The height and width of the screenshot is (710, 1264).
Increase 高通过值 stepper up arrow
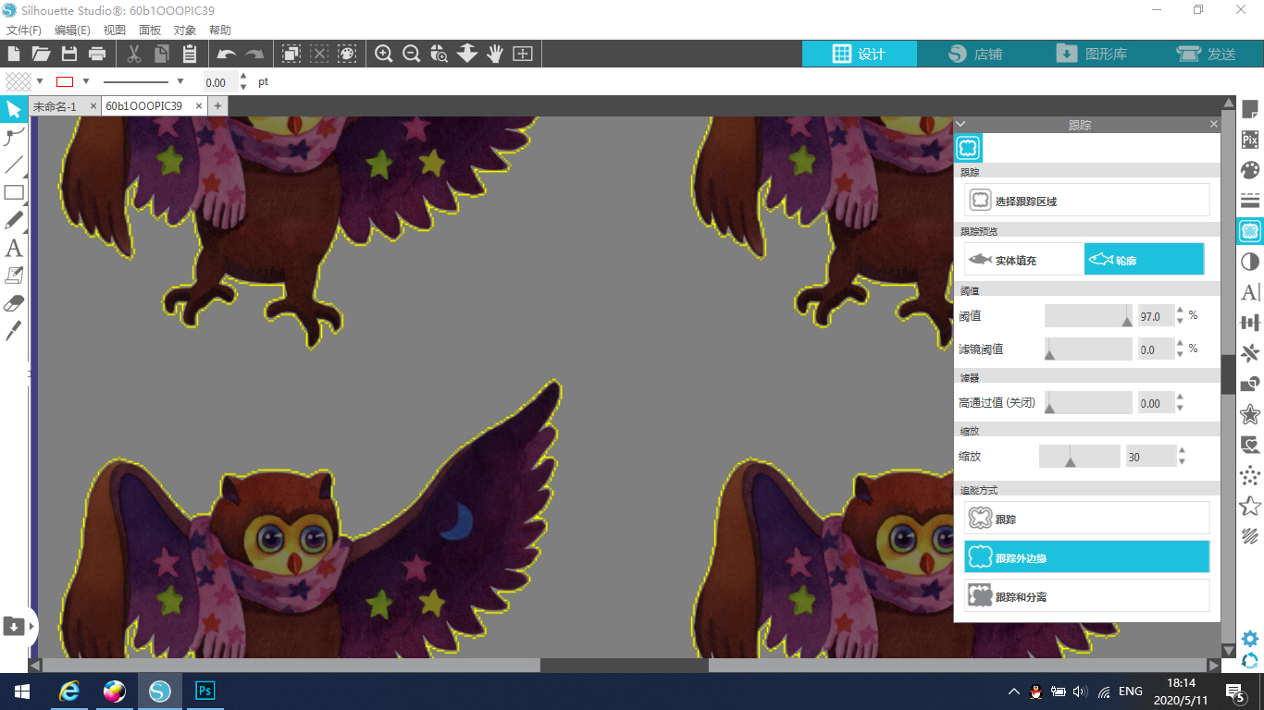click(x=1180, y=398)
